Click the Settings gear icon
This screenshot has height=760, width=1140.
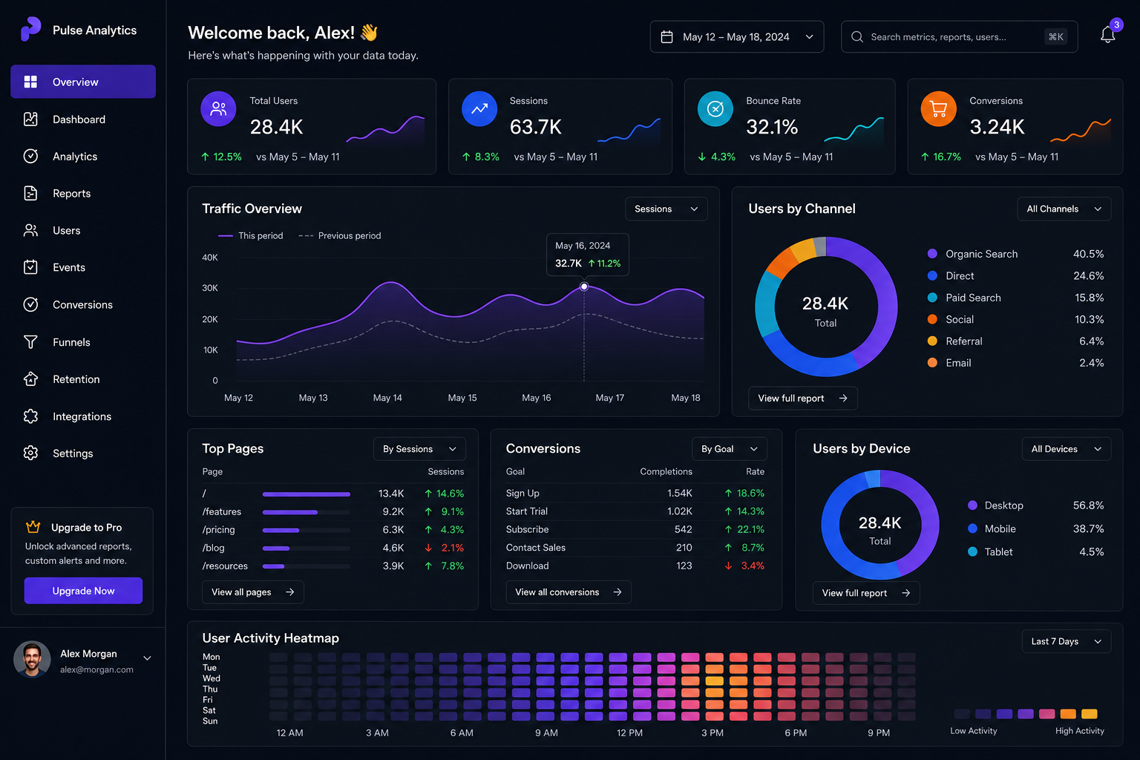click(30, 453)
